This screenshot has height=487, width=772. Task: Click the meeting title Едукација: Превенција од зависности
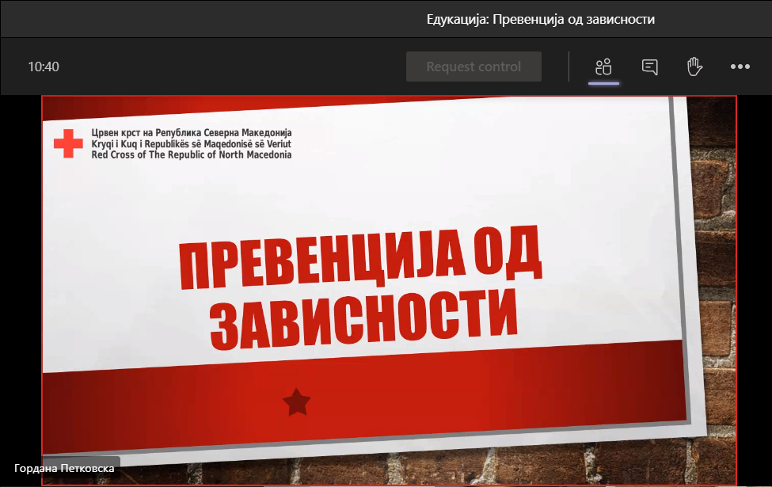[x=541, y=19]
